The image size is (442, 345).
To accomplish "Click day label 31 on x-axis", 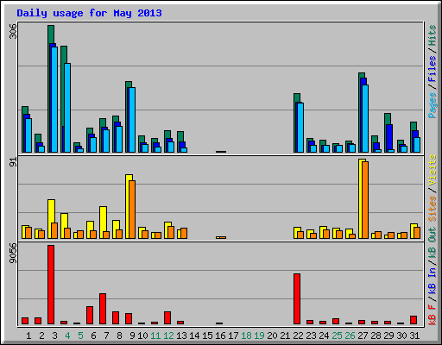I will coord(414,336).
